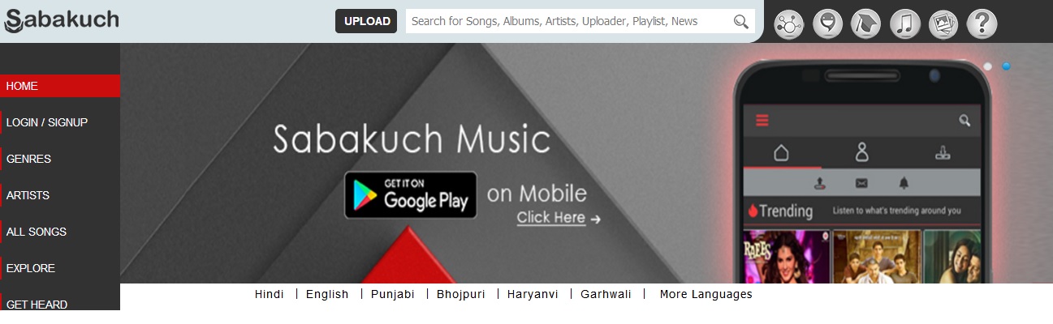Open ALL SONGS in the sidebar
The height and width of the screenshot is (324, 1053).
click(60, 232)
